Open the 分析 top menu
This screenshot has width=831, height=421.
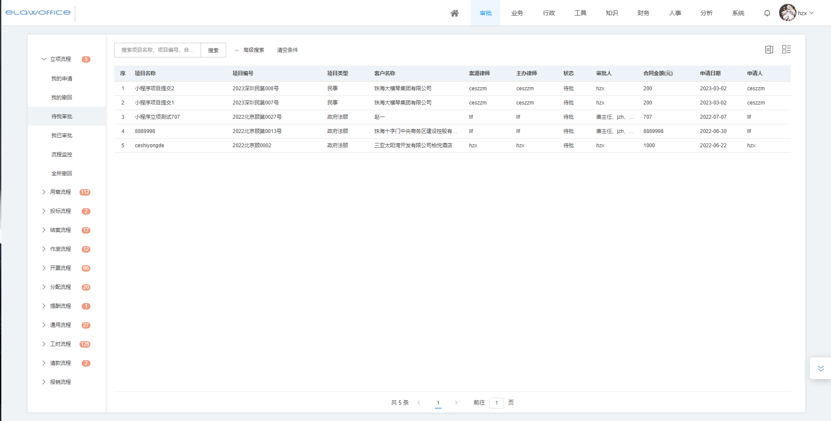pos(706,13)
